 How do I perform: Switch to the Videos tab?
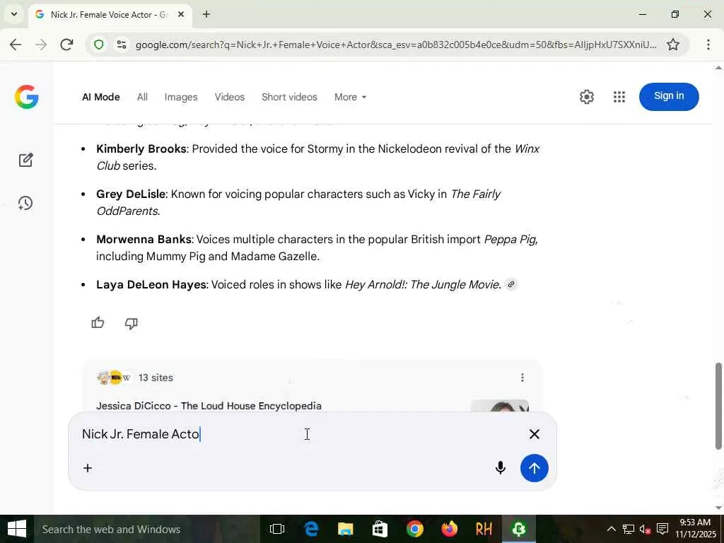pyautogui.click(x=230, y=97)
